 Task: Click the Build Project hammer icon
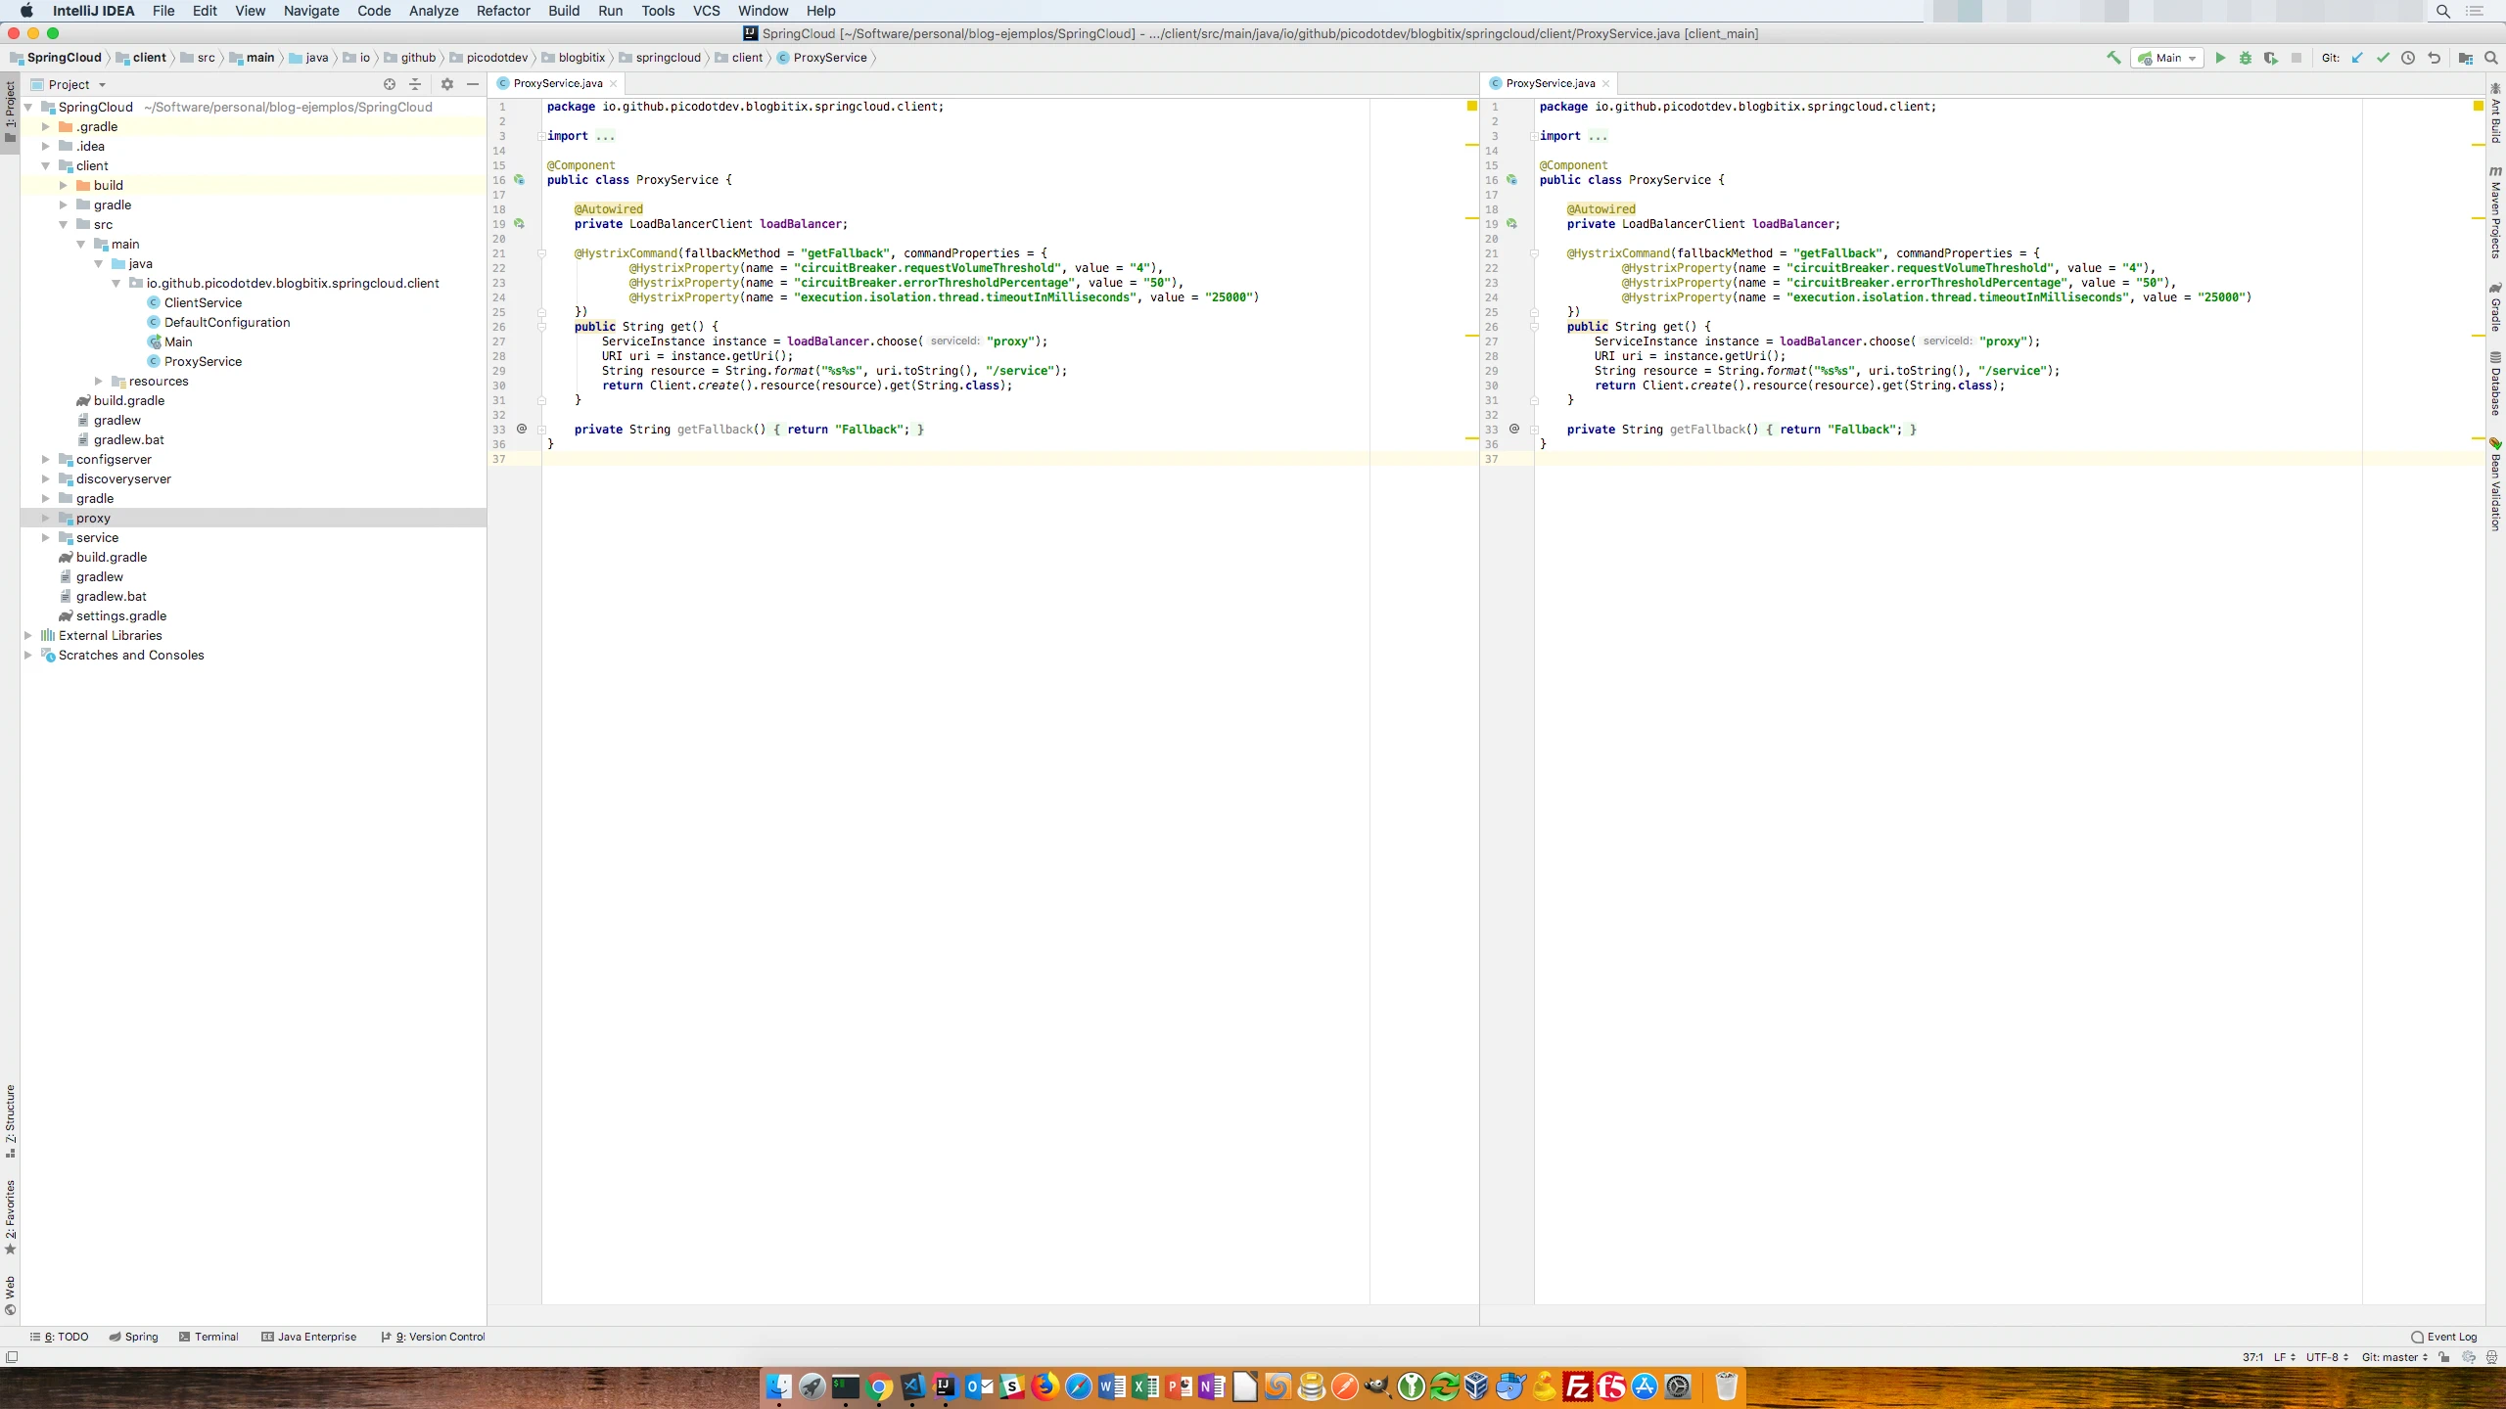2113,58
